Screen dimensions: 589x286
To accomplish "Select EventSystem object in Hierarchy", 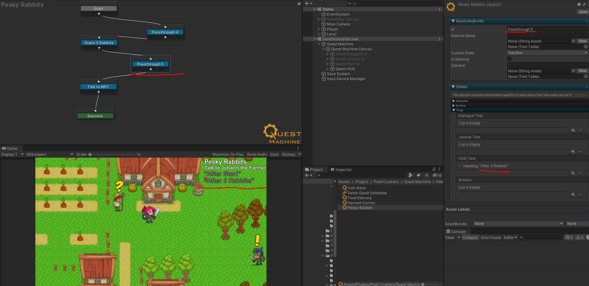I will (x=338, y=14).
